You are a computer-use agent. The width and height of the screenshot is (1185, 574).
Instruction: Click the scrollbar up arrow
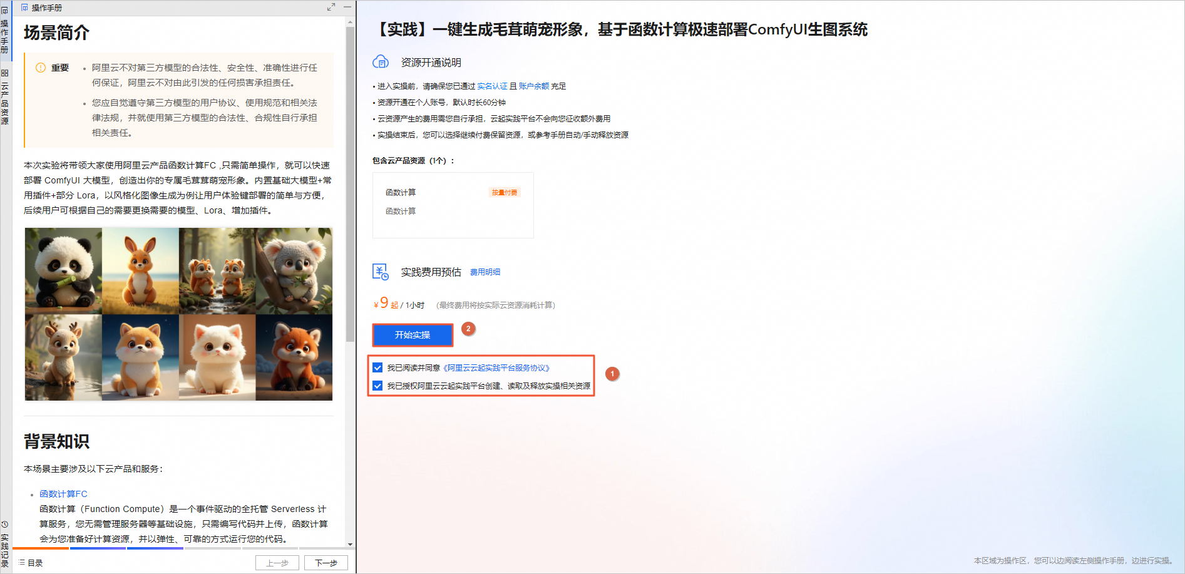(350, 22)
